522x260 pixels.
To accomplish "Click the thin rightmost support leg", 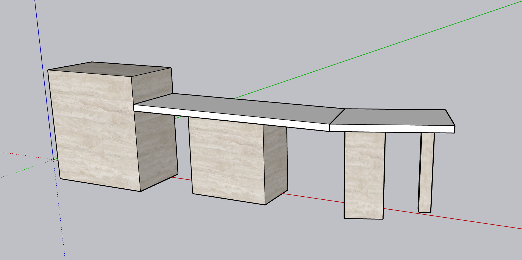I will click(426, 172).
